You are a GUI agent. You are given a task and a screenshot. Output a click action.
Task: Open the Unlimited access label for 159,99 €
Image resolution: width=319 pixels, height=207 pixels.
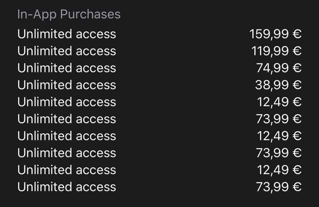click(67, 34)
